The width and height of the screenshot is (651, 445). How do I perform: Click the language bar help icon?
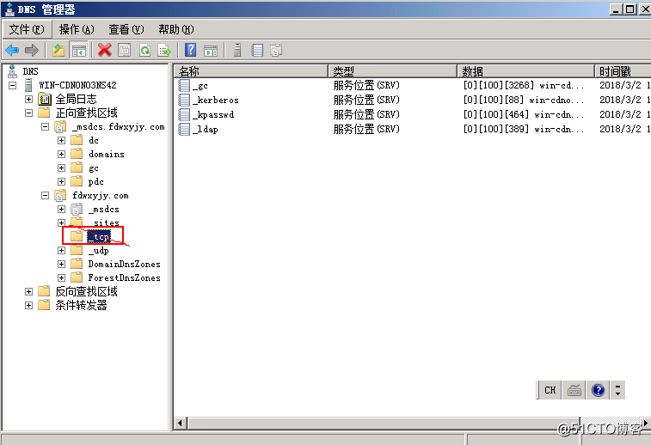tap(598, 390)
